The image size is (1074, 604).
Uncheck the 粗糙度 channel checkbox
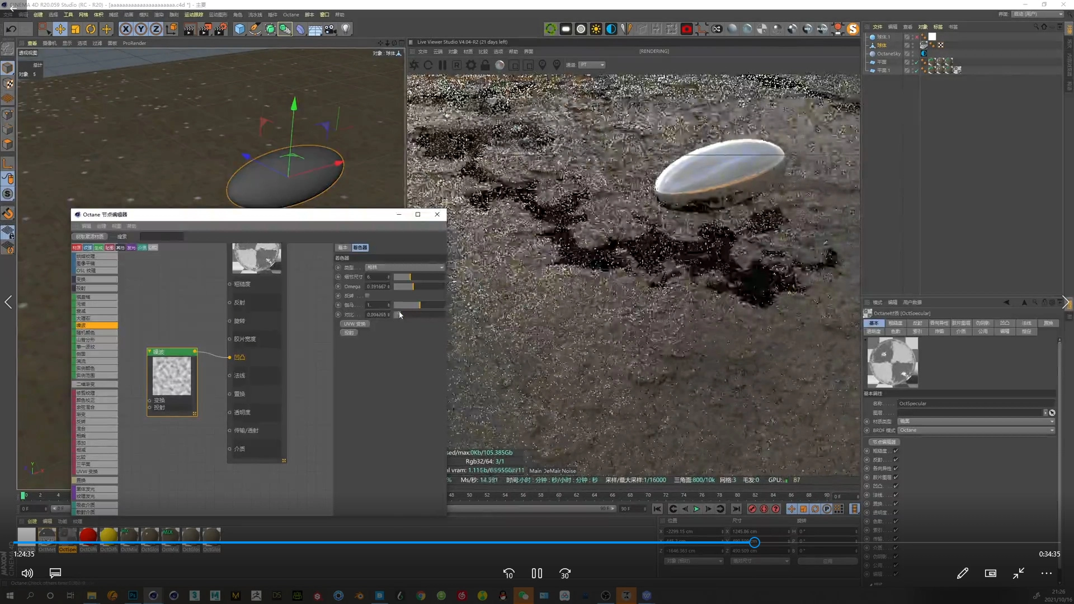[x=896, y=451]
